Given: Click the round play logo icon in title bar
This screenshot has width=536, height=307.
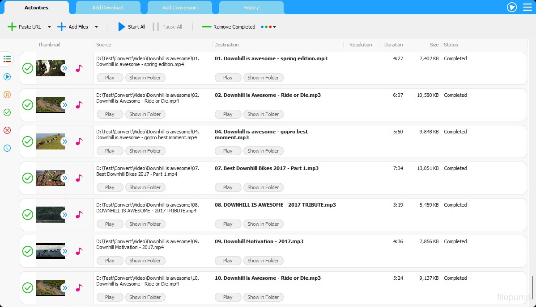Looking at the screenshot, I should 512,7.
